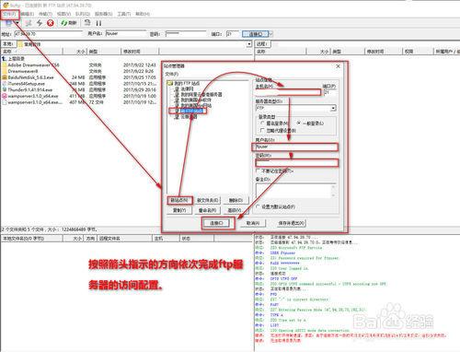Open the 帮助(H) menu in menu bar
The image size is (460, 352).
(x=143, y=14)
